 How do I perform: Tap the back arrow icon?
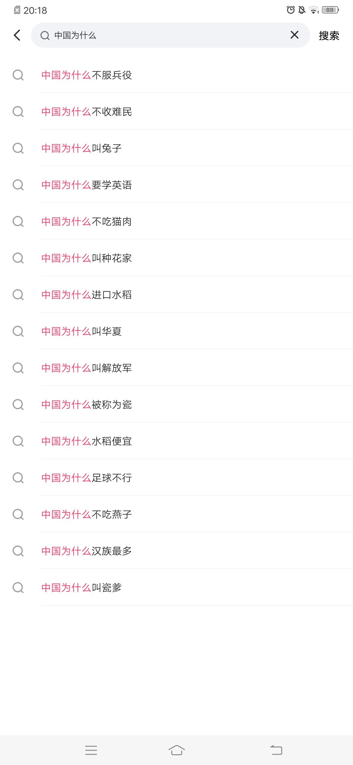[17, 35]
